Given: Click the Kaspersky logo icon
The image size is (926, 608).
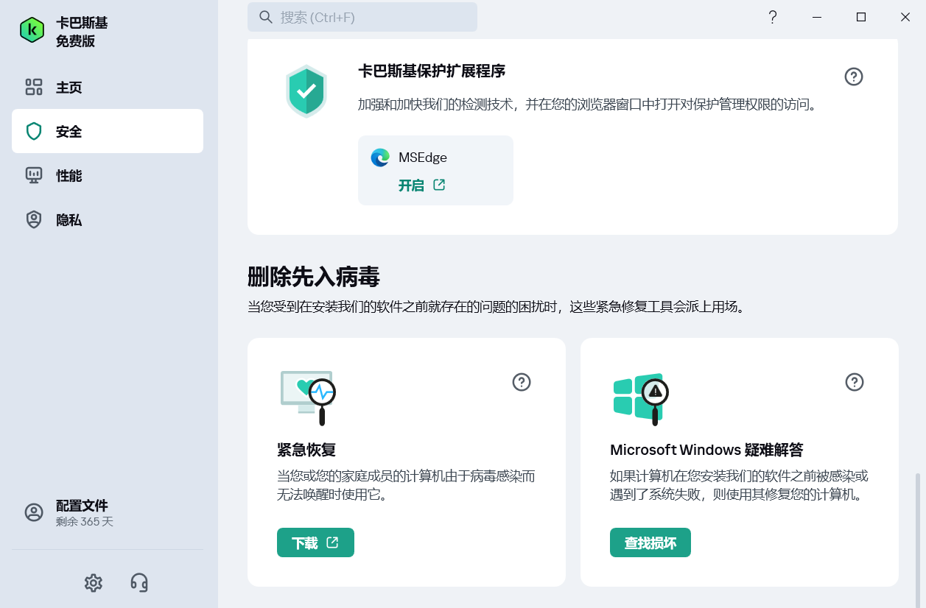Looking at the screenshot, I should [x=32, y=30].
